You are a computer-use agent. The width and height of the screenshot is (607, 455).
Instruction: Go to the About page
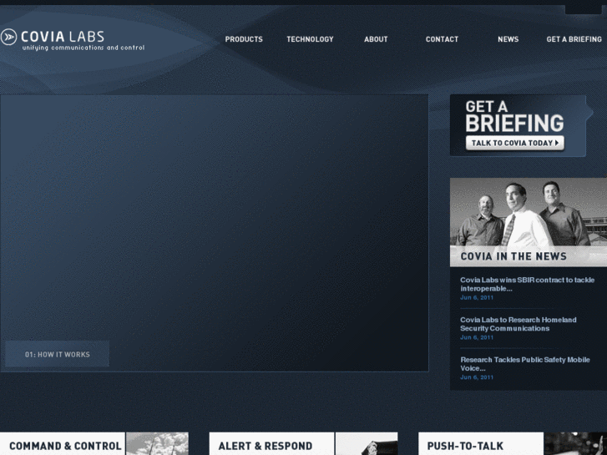click(376, 39)
